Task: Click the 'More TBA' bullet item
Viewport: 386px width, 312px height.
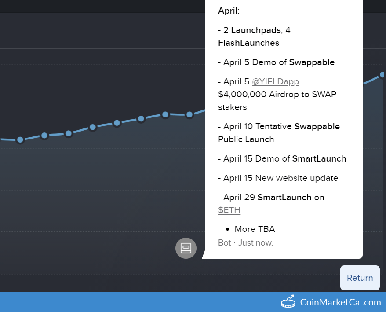Action: coord(255,229)
